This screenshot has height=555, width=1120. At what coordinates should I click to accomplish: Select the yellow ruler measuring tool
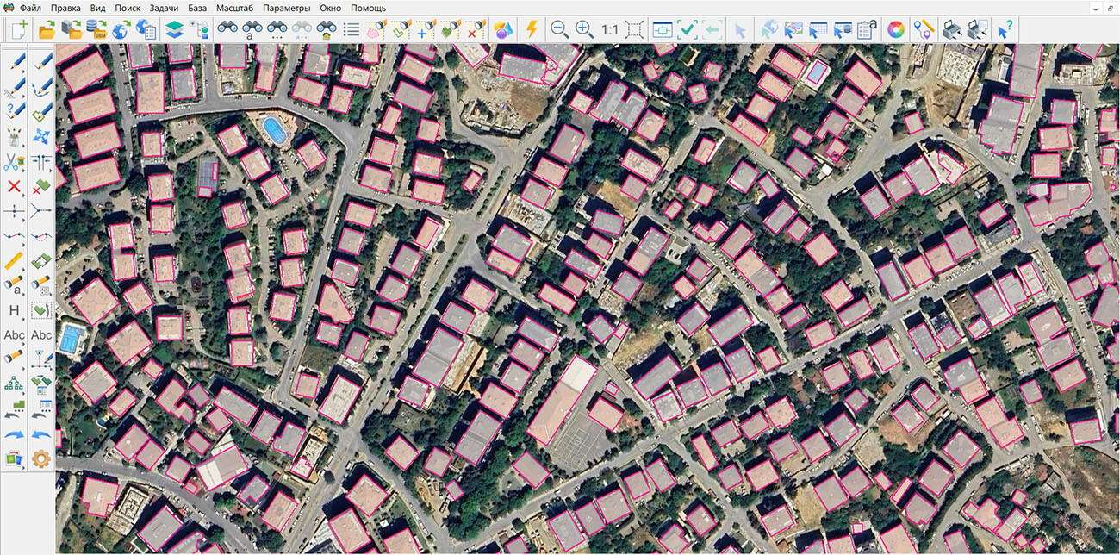click(14, 260)
